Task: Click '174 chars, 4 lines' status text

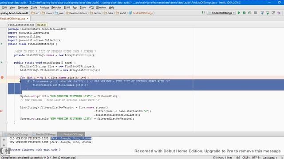Action: coord(222,158)
